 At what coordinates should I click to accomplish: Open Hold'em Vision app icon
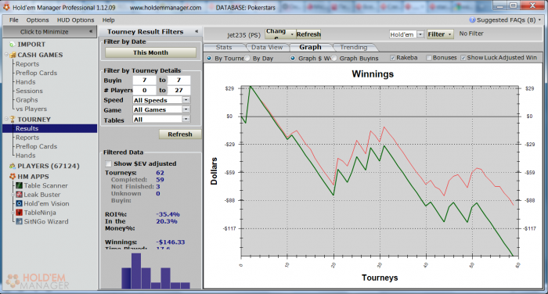point(20,203)
